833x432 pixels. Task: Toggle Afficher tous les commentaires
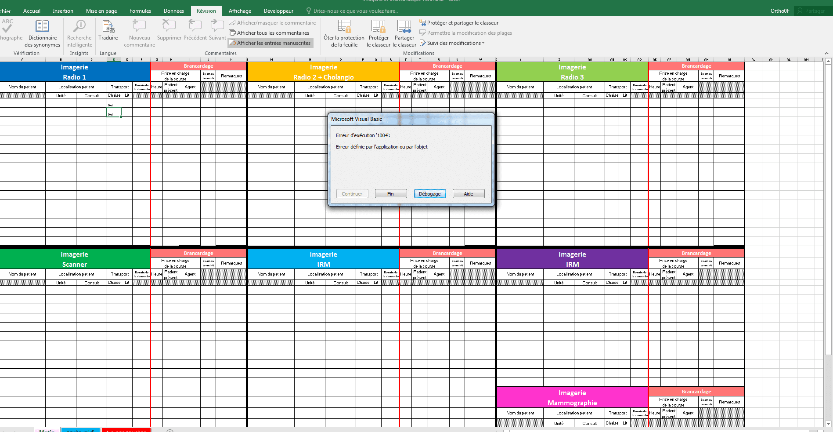click(269, 33)
